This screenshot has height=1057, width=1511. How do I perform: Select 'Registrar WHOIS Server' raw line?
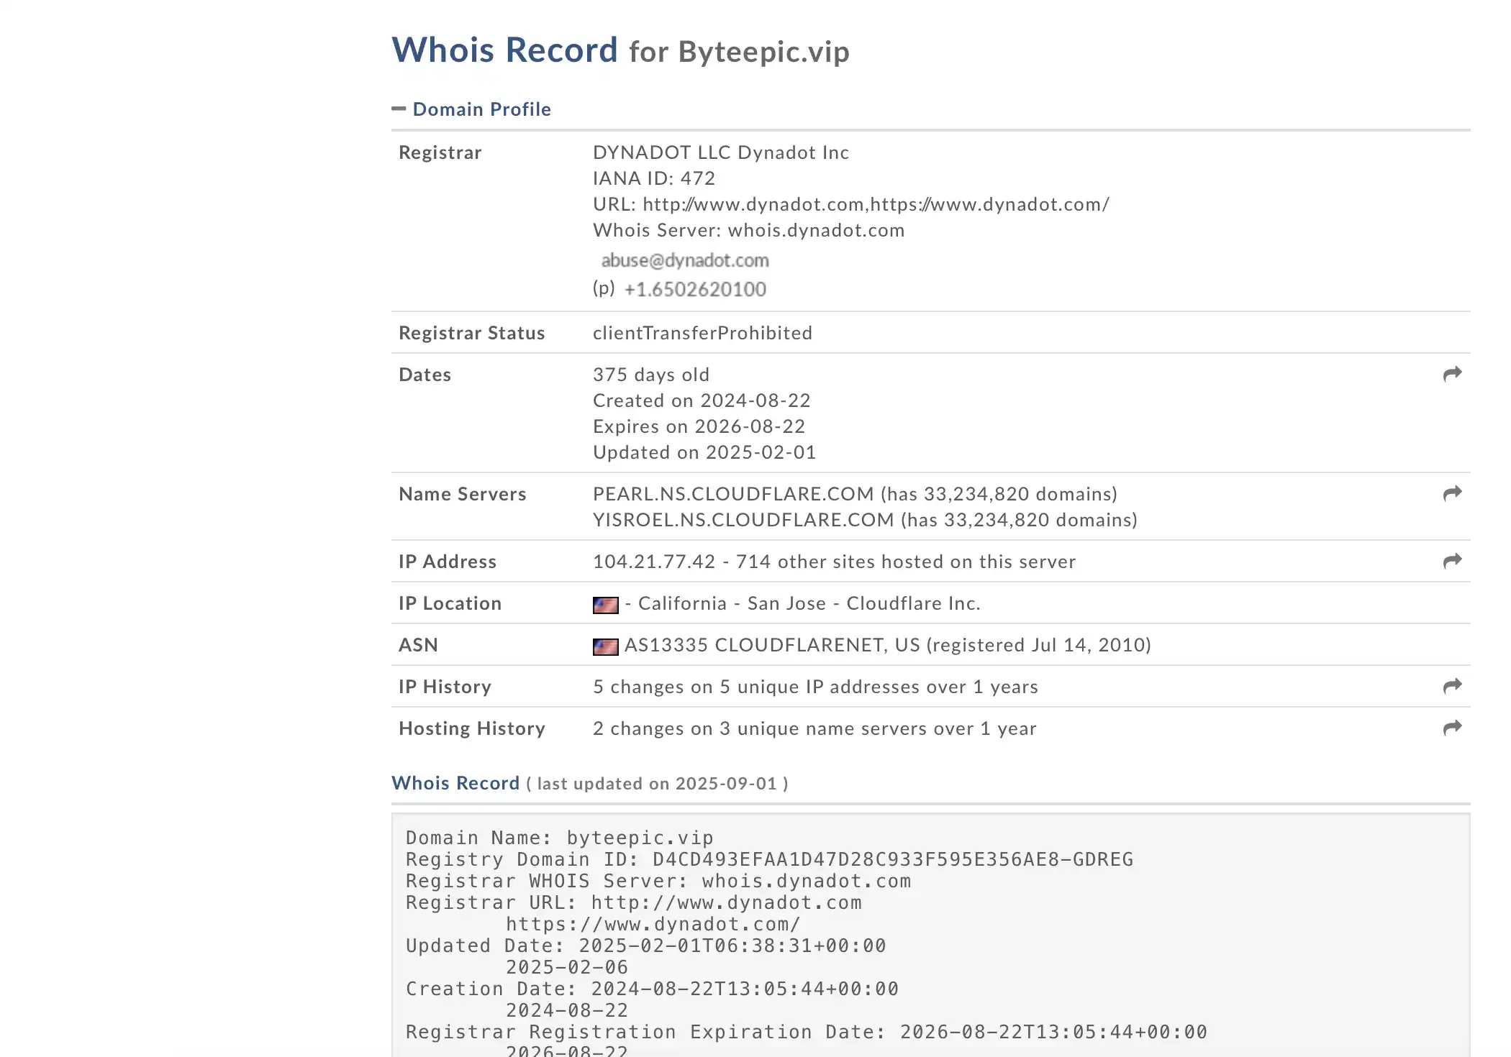pos(658,881)
